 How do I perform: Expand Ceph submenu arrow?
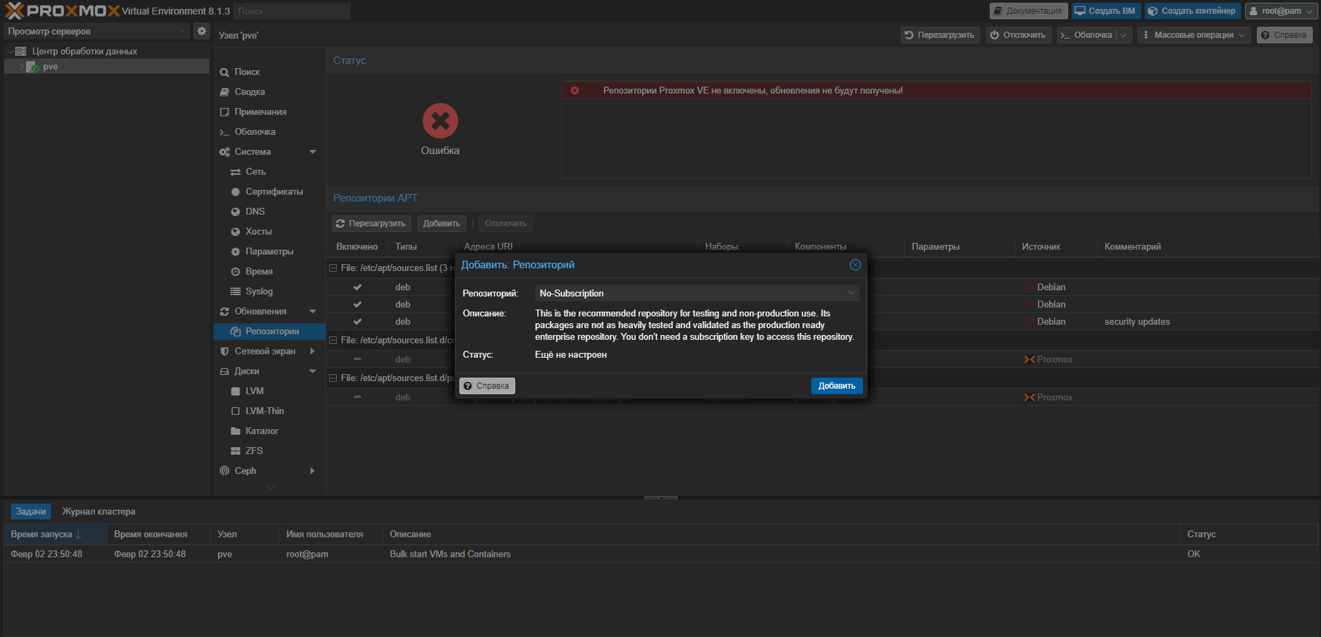tap(313, 471)
